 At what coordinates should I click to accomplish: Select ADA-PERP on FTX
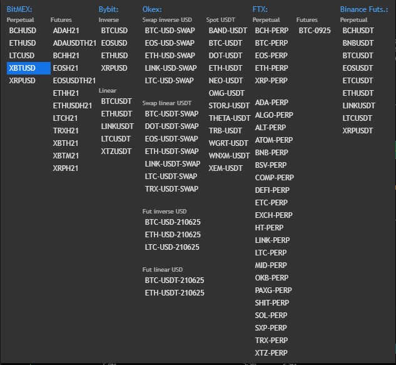click(272, 103)
